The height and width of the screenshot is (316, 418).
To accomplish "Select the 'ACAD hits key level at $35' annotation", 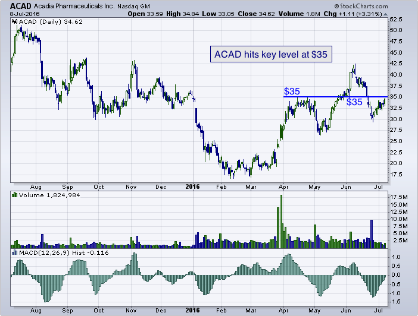I will click(271, 54).
